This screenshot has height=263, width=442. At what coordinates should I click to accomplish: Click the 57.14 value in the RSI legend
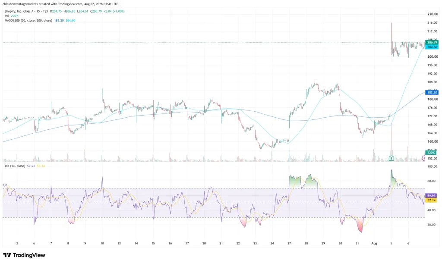41,166
